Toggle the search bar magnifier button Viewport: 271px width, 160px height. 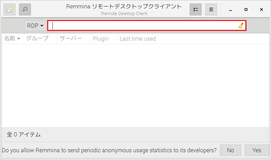[x=25, y=9]
